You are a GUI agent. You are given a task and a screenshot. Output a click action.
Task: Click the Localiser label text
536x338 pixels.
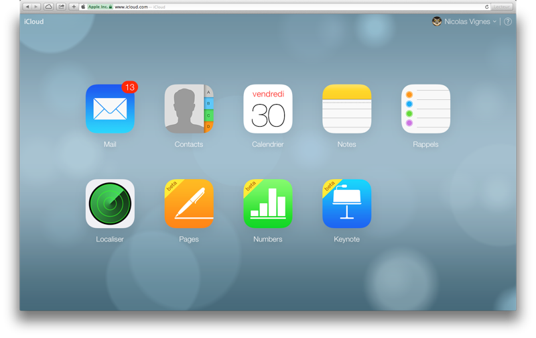click(110, 239)
